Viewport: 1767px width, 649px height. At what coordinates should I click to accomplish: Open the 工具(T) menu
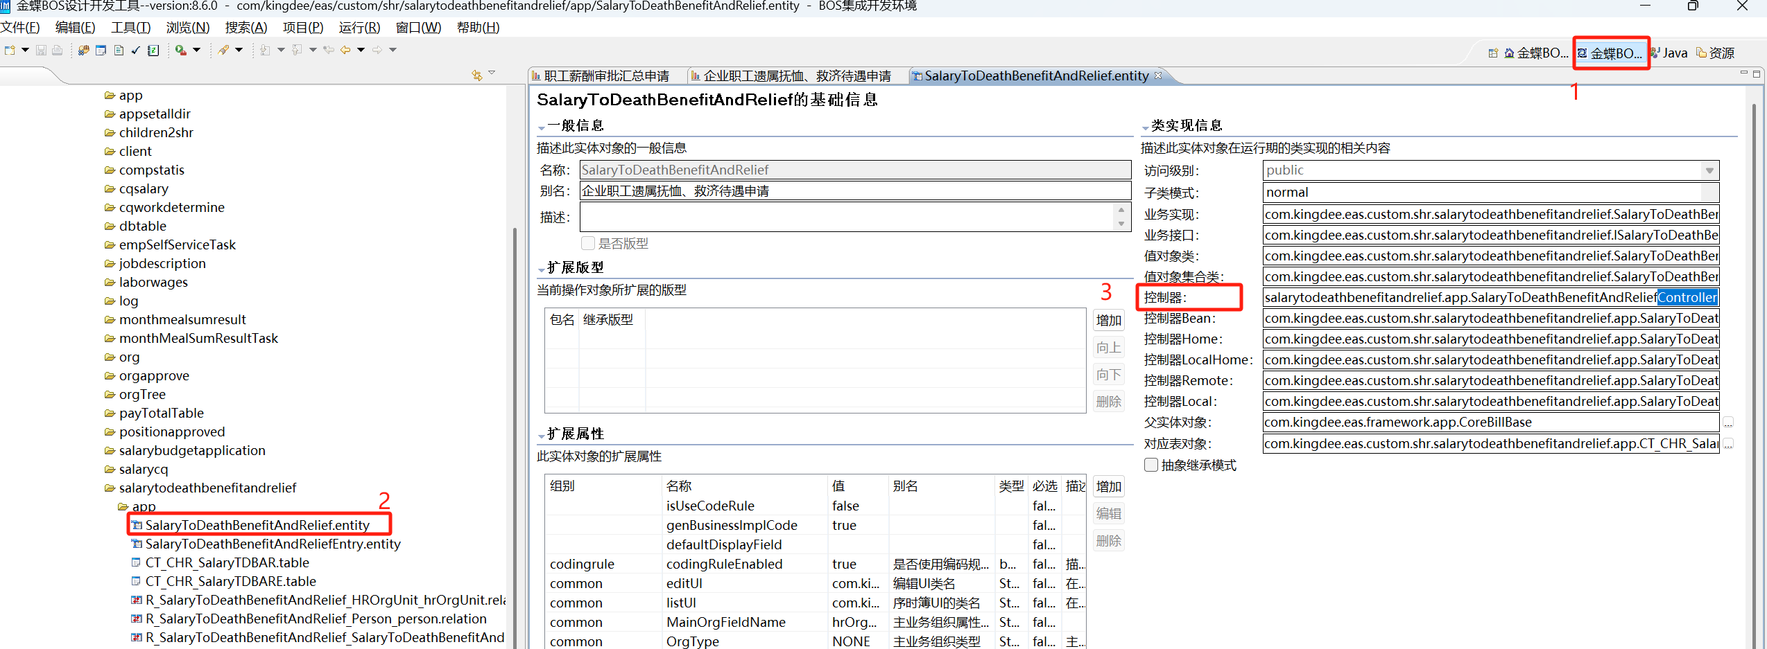point(130,28)
